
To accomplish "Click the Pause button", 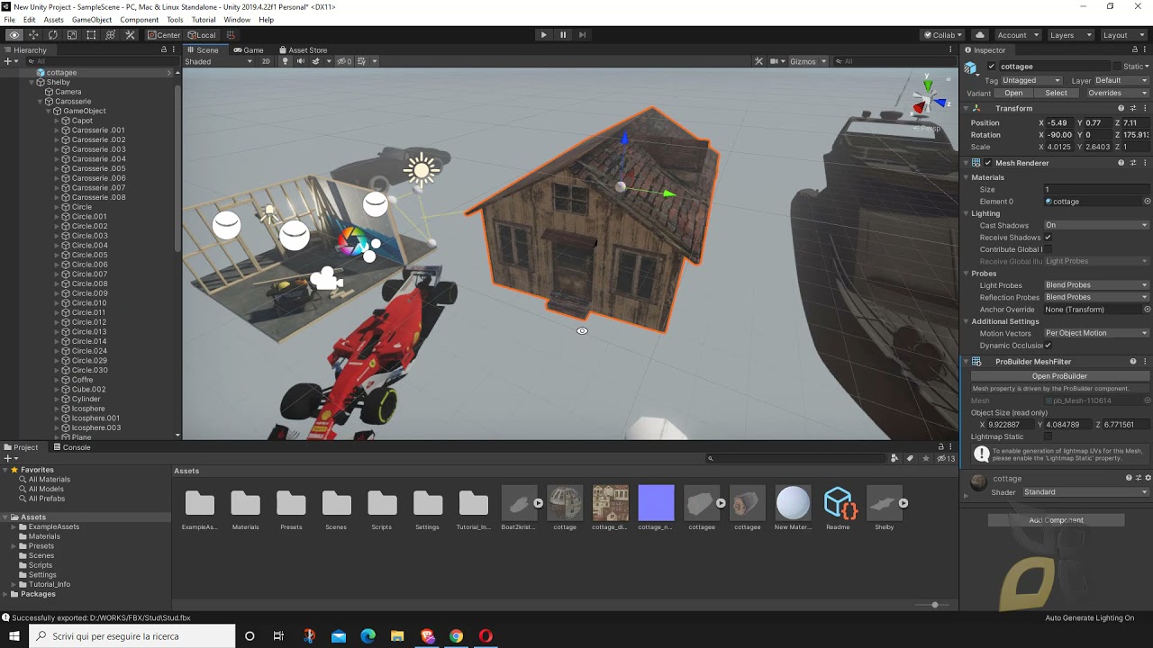I will pos(563,35).
